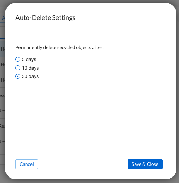This screenshot has width=179, height=183.
Task: Click the "30 days" option label
Action: [x=30, y=76]
